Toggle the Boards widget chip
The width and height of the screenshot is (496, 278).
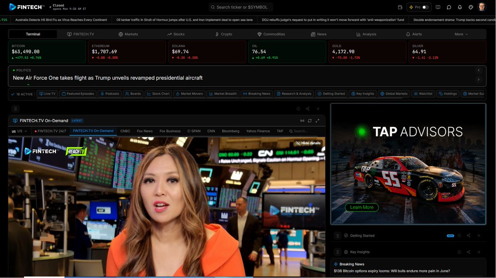[x=133, y=94]
